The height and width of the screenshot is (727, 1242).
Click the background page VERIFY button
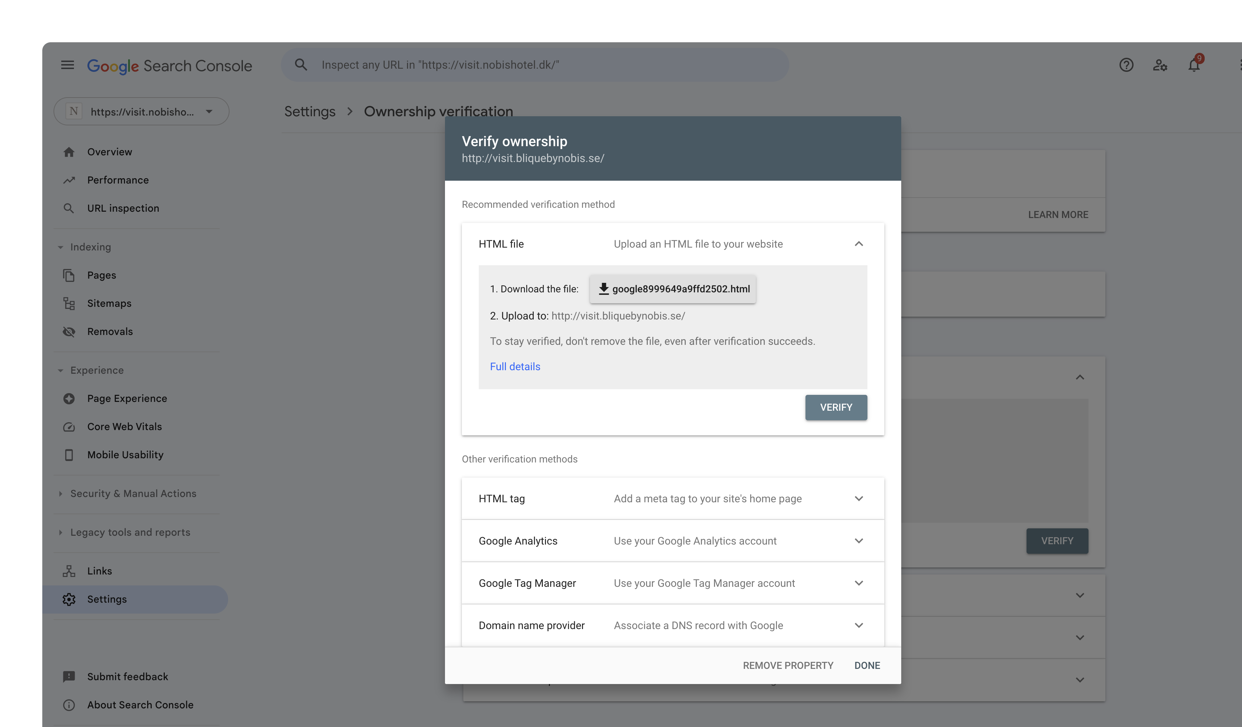click(1057, 541)
